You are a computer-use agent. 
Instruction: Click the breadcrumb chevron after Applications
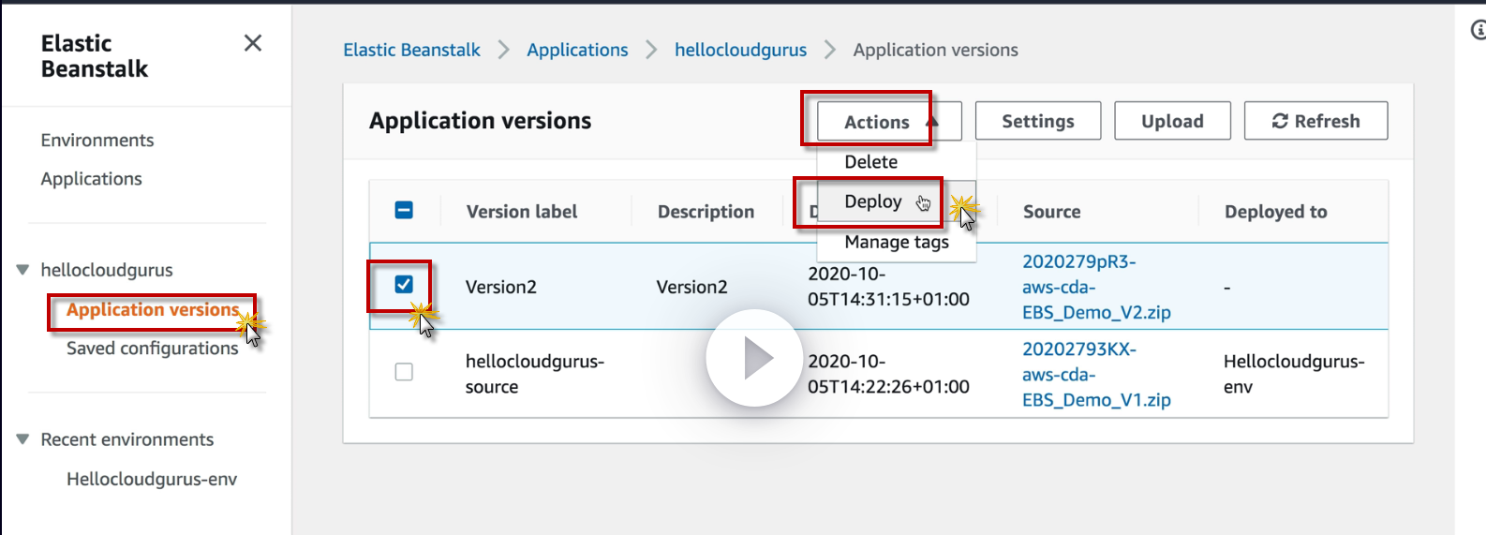pyautogui.click(x=652, y=50)
